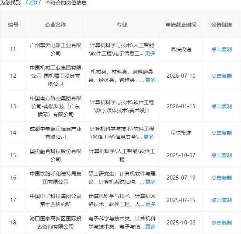
Task: Expand 更多 majors for row 17
Action: (x=150, y=204)
